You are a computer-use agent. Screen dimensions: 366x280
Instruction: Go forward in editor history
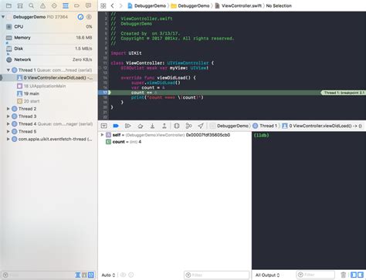[x=120, y=5]
